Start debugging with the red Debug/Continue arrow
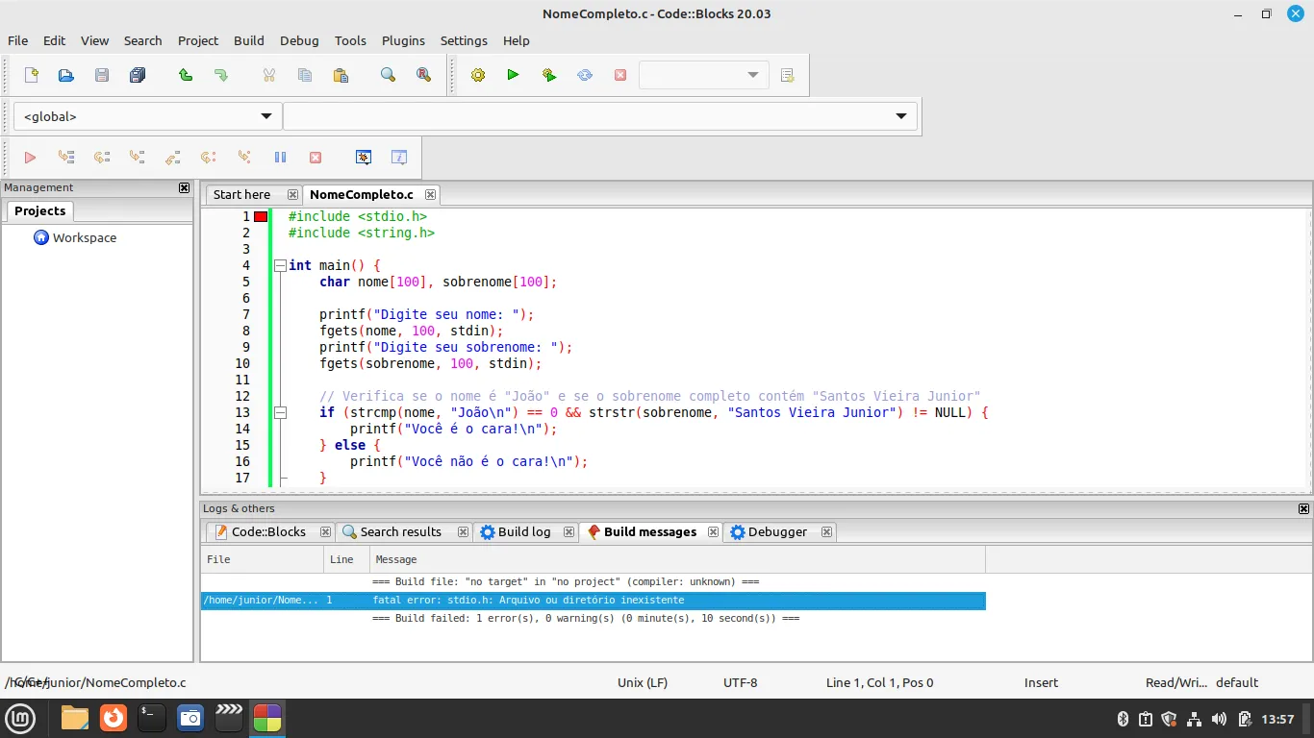1314x738 pixels. 30,158
